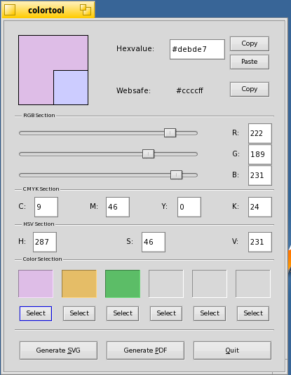Click the purple saved color swatch
291x375 pixels.
click(x=36, y=284)
